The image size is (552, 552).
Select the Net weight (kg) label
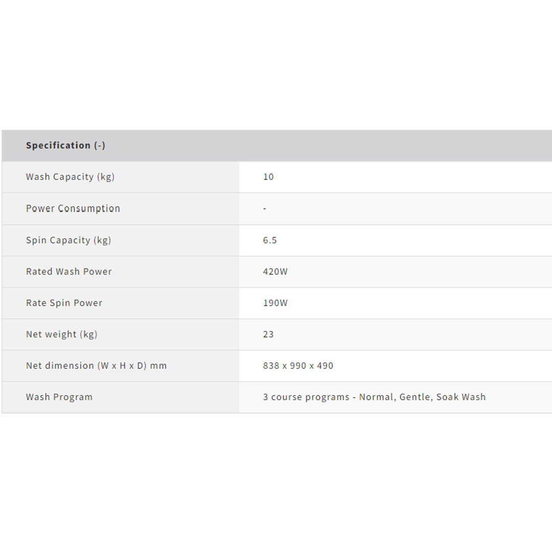62,334
